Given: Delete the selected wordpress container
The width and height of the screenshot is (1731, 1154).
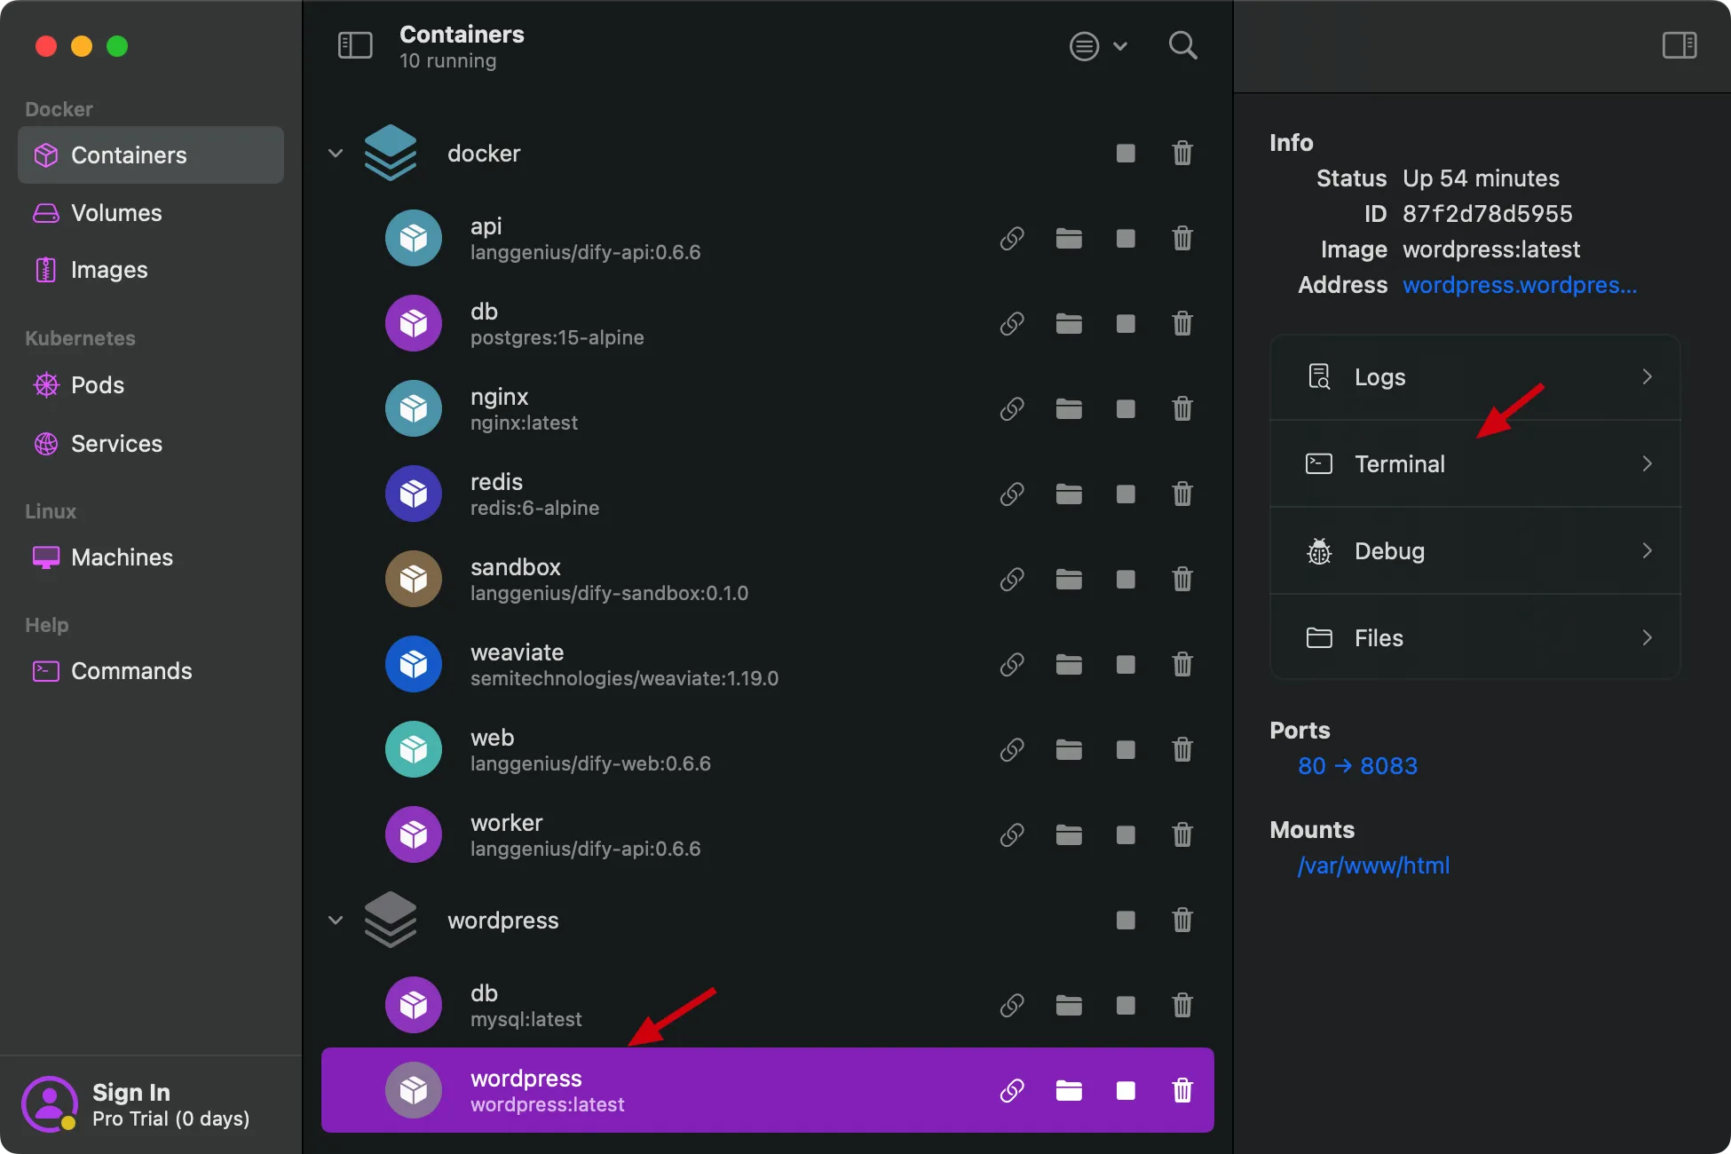Looking at the screenshot, I should (x=1182, y=1091).
